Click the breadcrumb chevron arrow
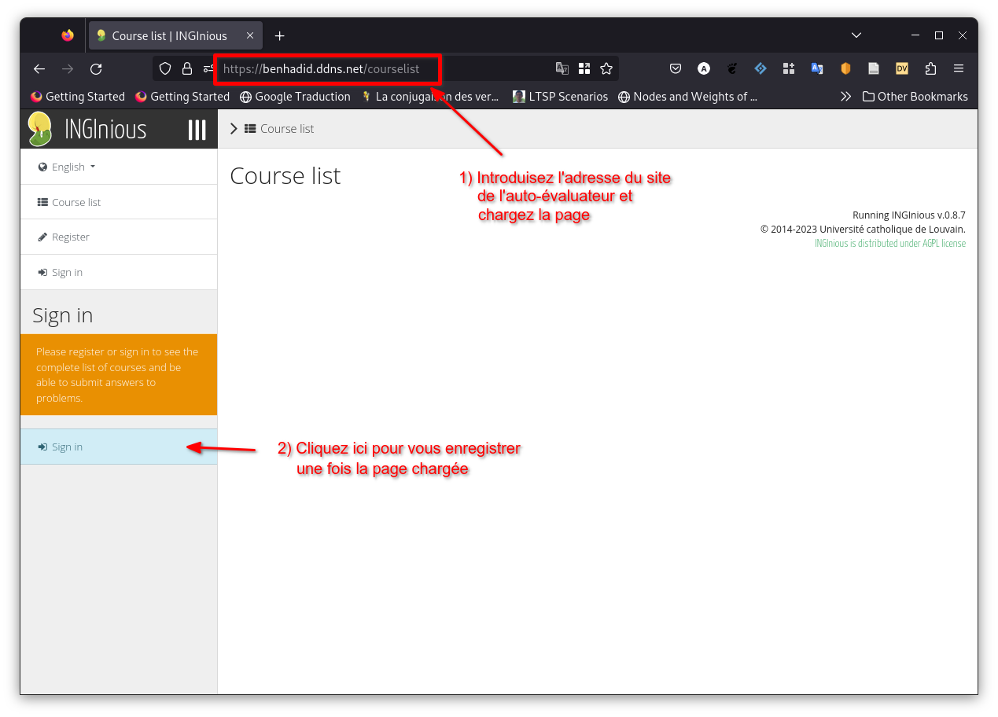 pos(234,129)
